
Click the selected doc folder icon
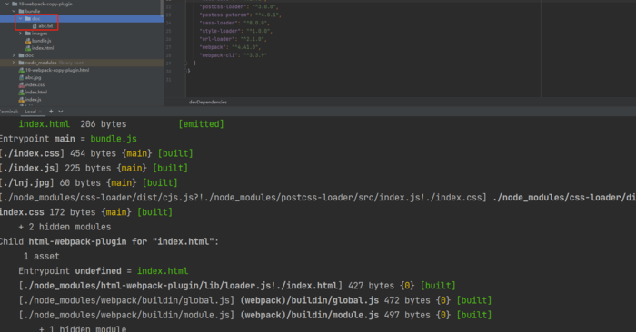click(x=28, y=19)
